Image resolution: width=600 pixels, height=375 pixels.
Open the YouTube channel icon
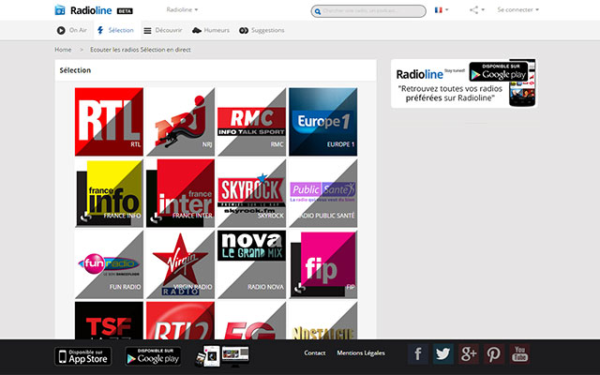[518, 354]
